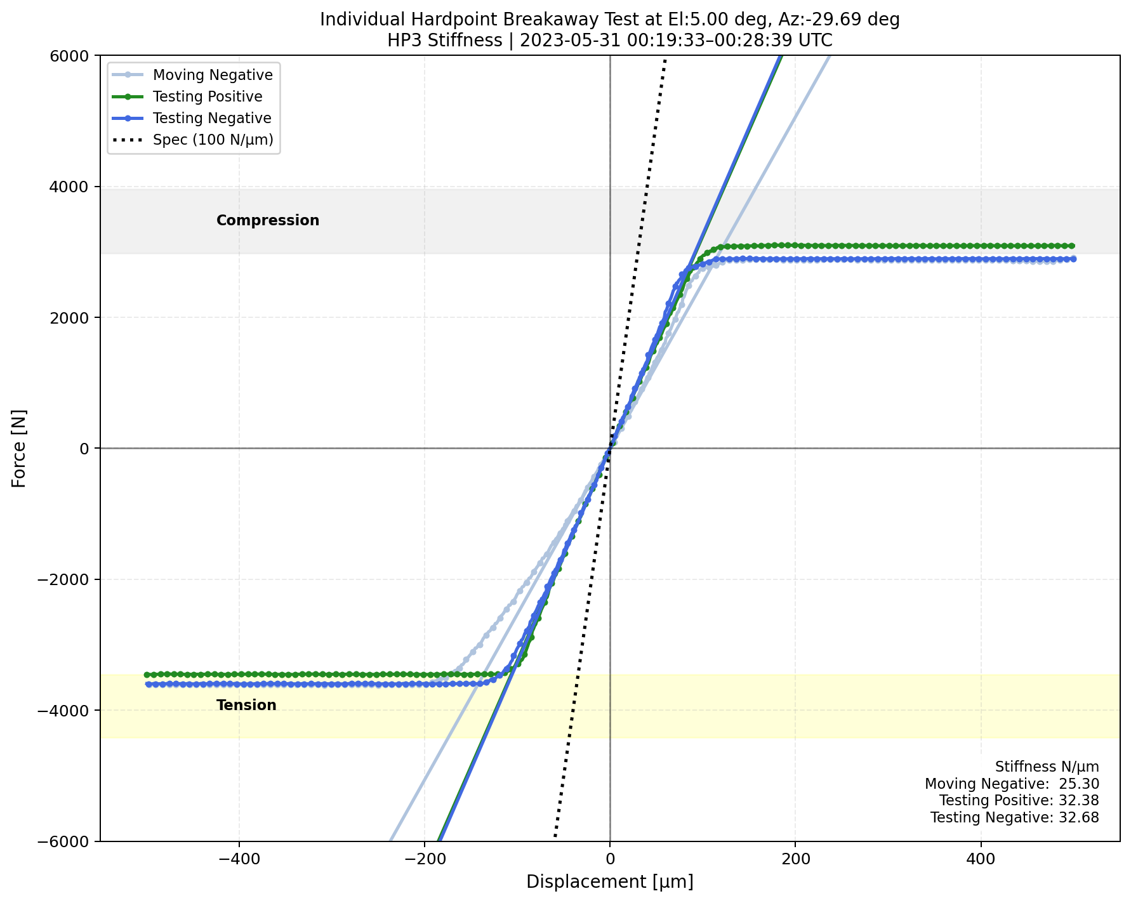Click the Moving Negative legend line sample
The width and height of the screenshot is (1131, 903).
[x=129, y=75]
